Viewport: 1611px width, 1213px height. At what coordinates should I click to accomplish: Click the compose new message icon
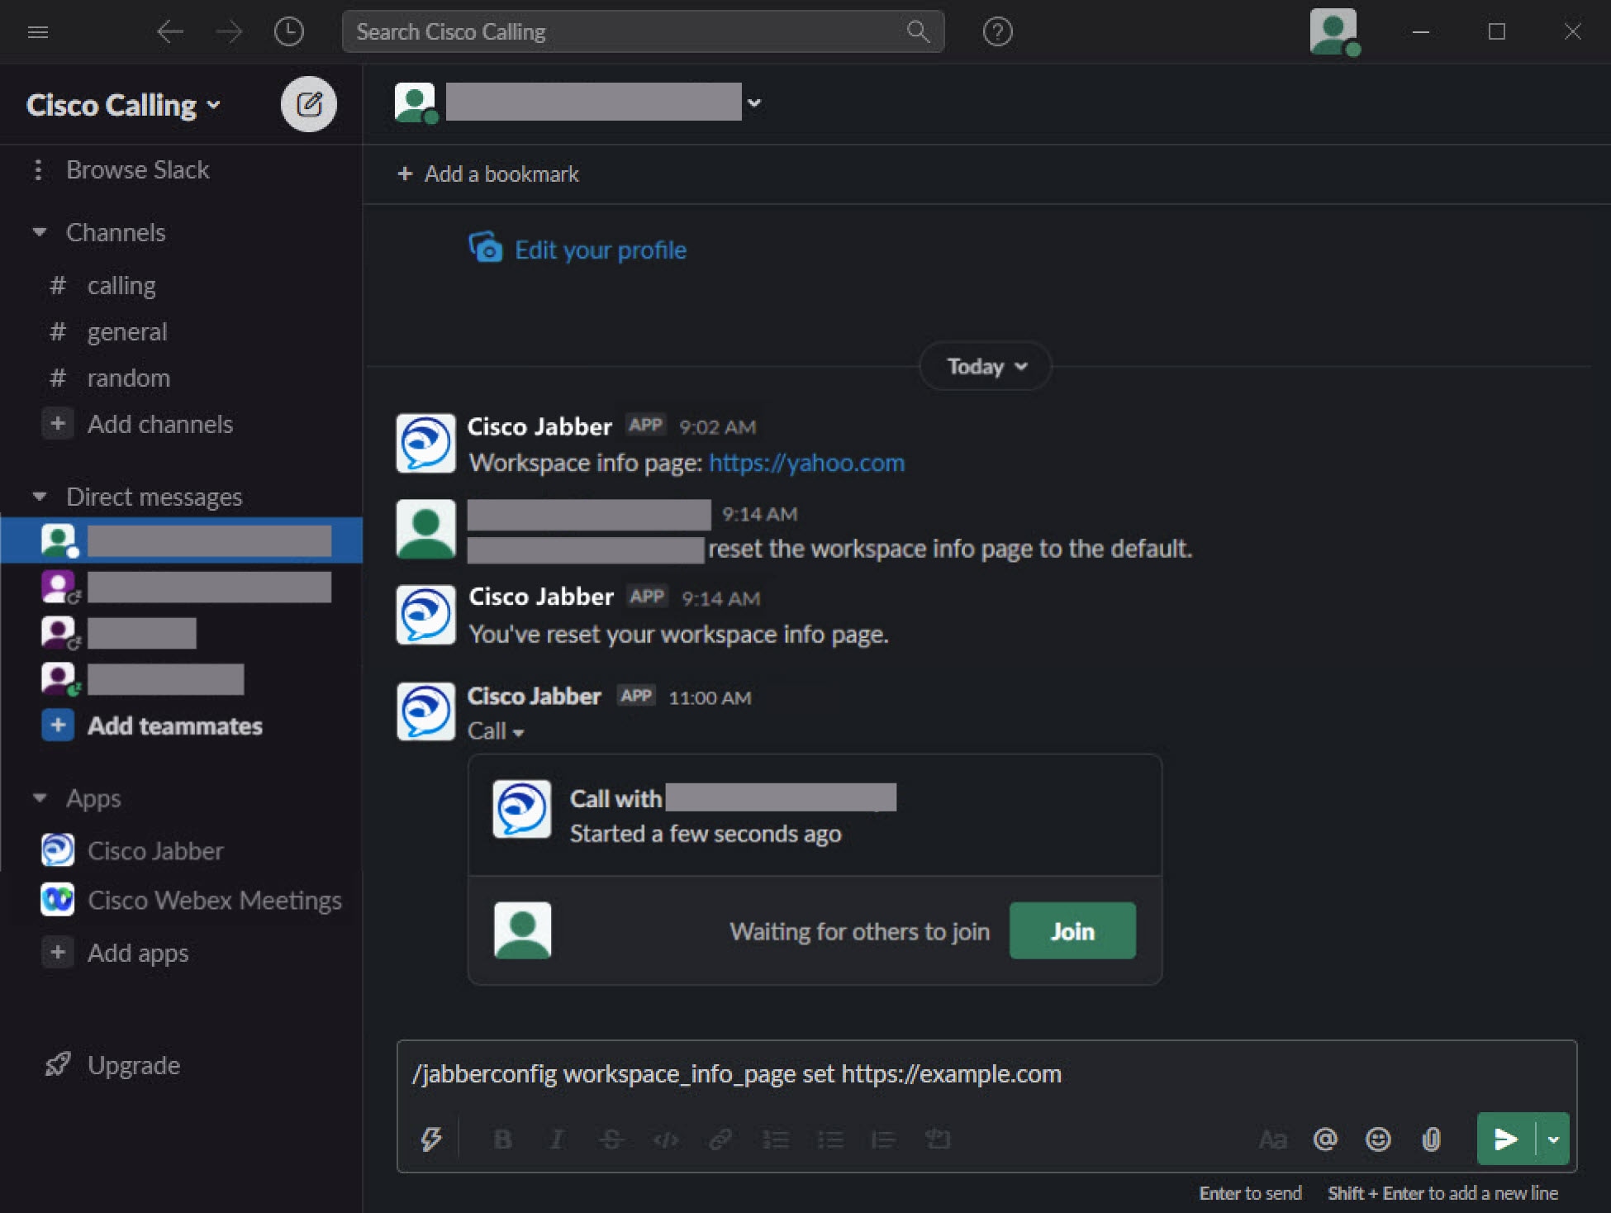308,104
